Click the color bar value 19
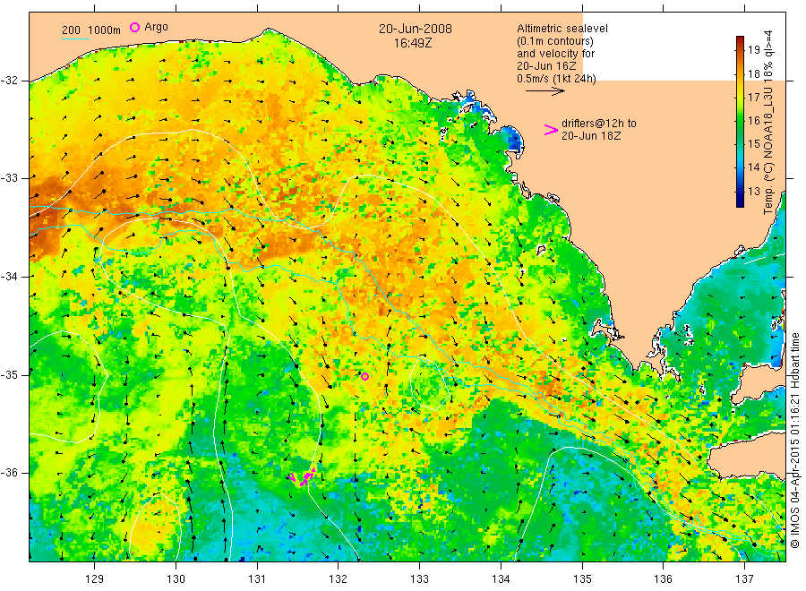Image resolution: width=806 pixels, height=591 pixels. [x=753, y=50]
